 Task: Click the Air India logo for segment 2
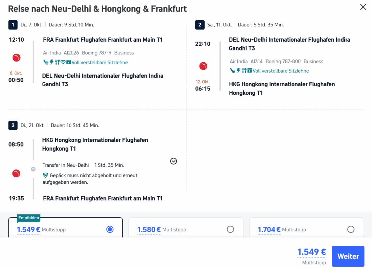coord(203,66)
